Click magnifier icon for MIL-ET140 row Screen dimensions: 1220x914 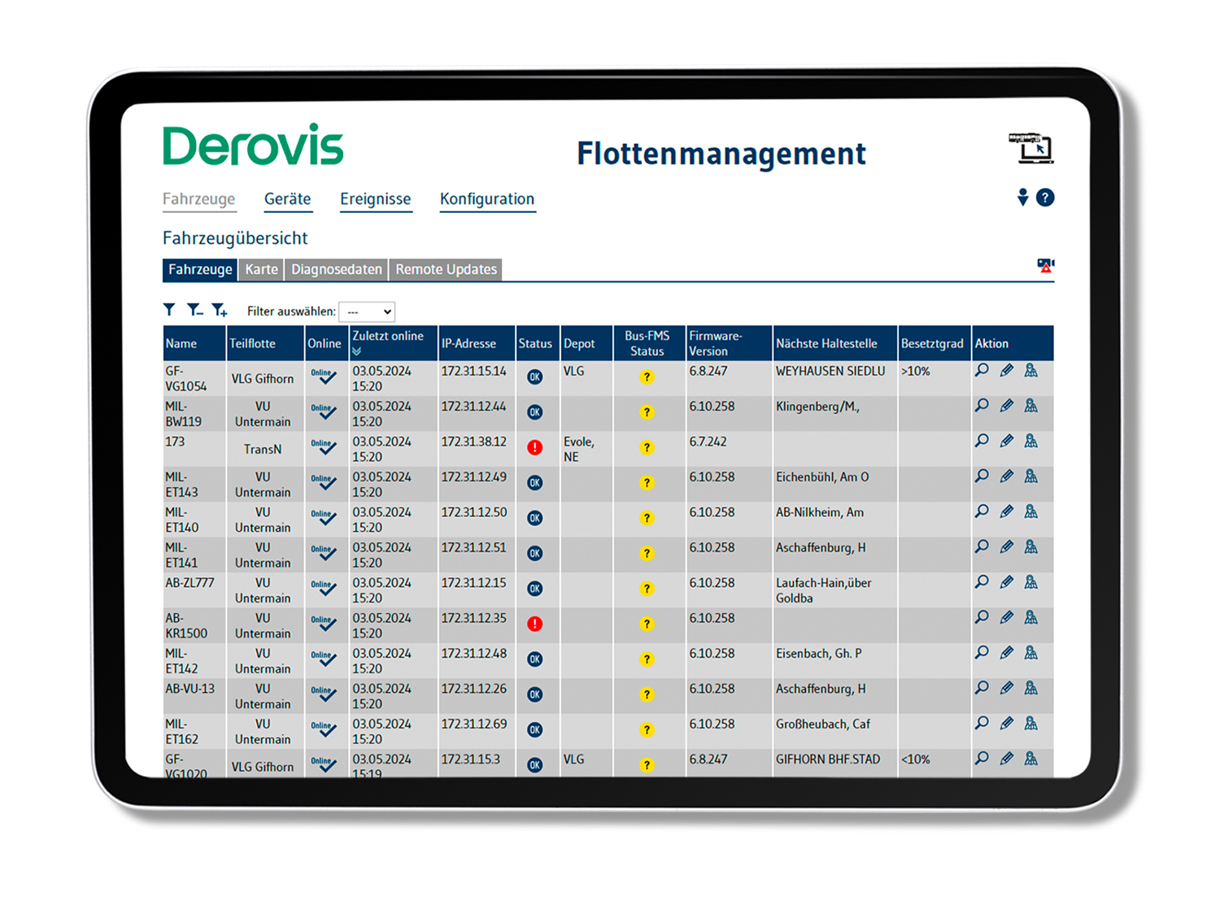[982, 511]
